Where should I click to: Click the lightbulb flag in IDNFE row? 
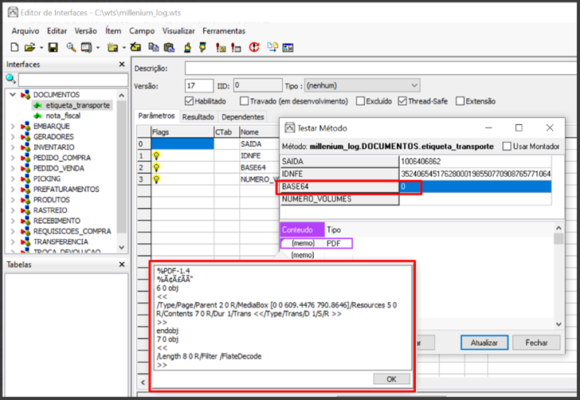pyautogui.click(x=156, y=156)
